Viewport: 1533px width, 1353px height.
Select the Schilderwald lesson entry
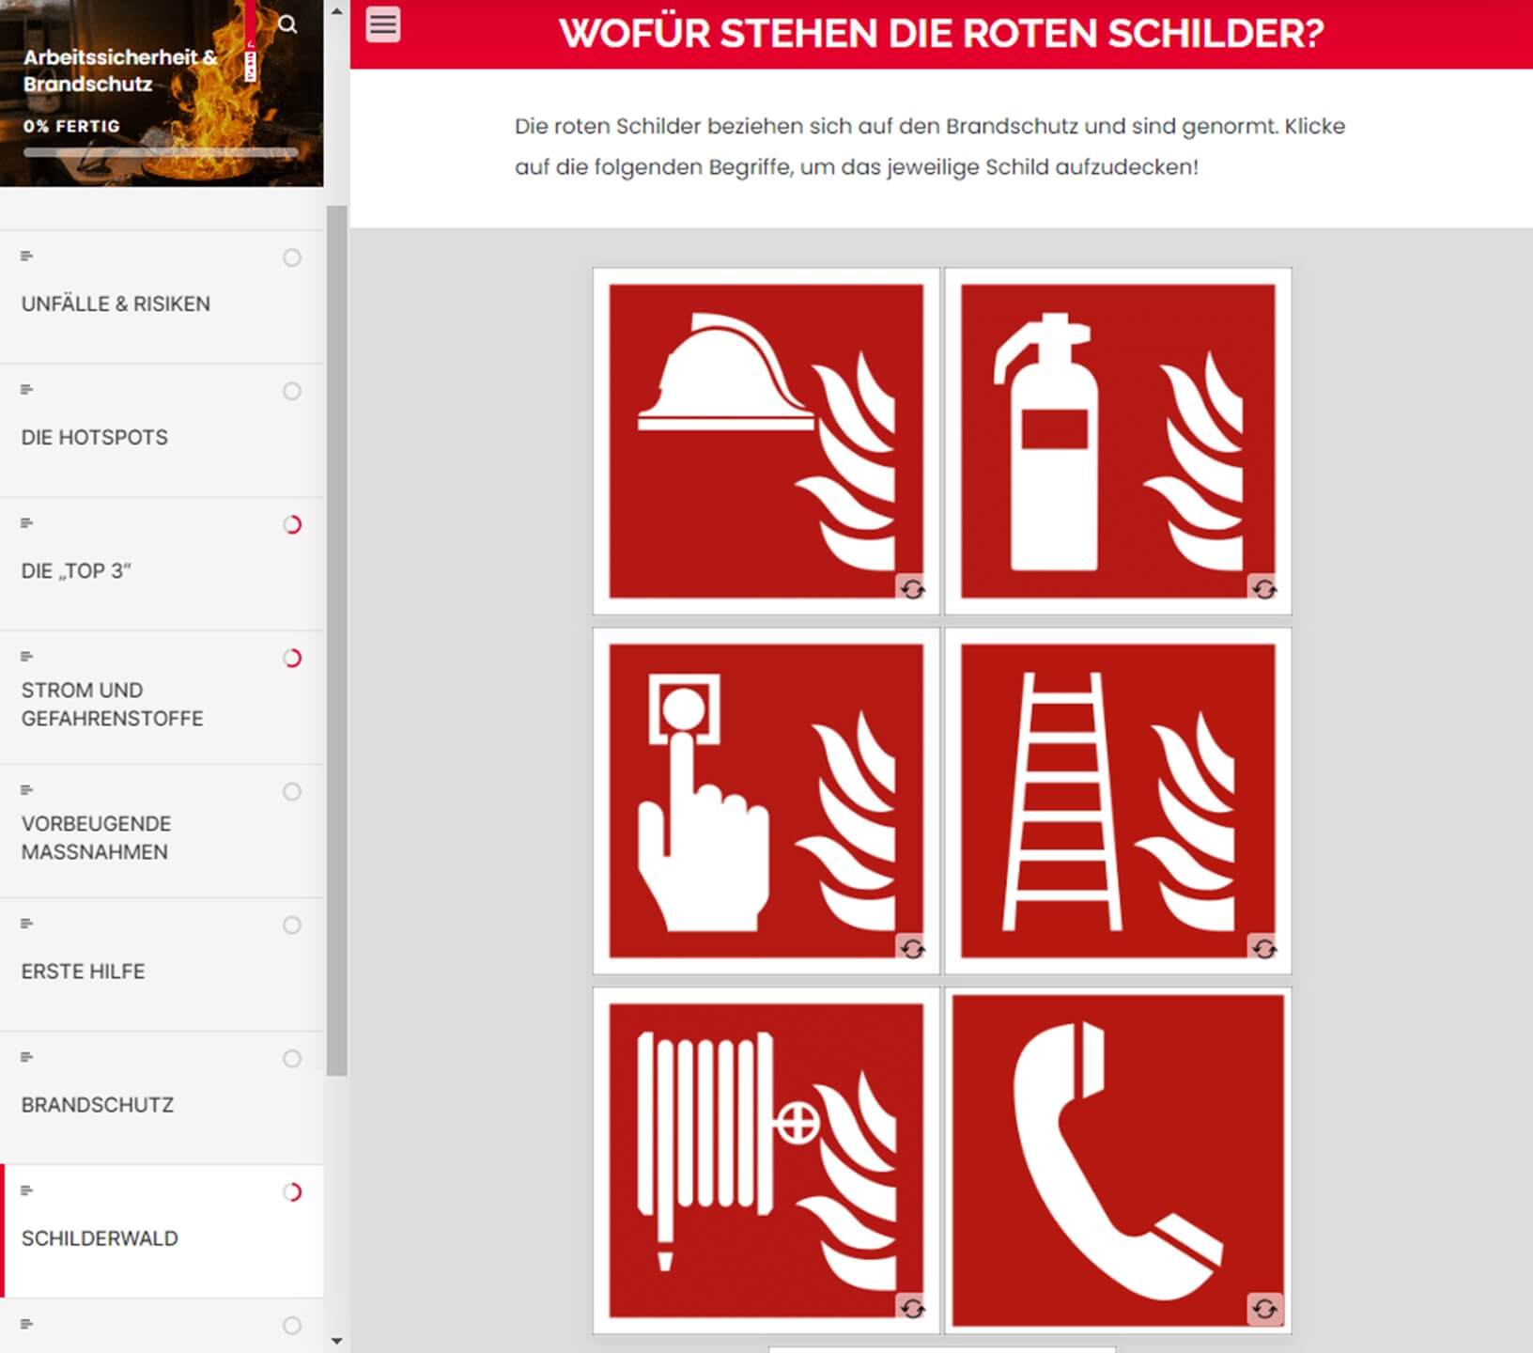pos(162,1232)
